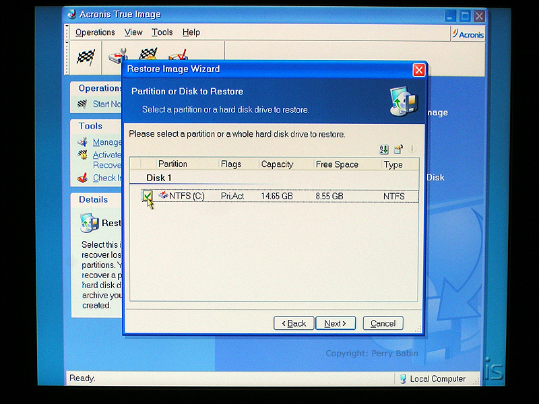Click the Activate link in the Tools panel
This screenshot has height=404, width=539.
coord(107,155)
